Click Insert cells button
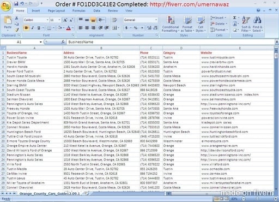279x202 pixels. [x=218, y=18]
